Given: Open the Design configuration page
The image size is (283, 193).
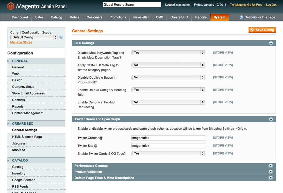Looking at the screenshot, I should (17, 80).
